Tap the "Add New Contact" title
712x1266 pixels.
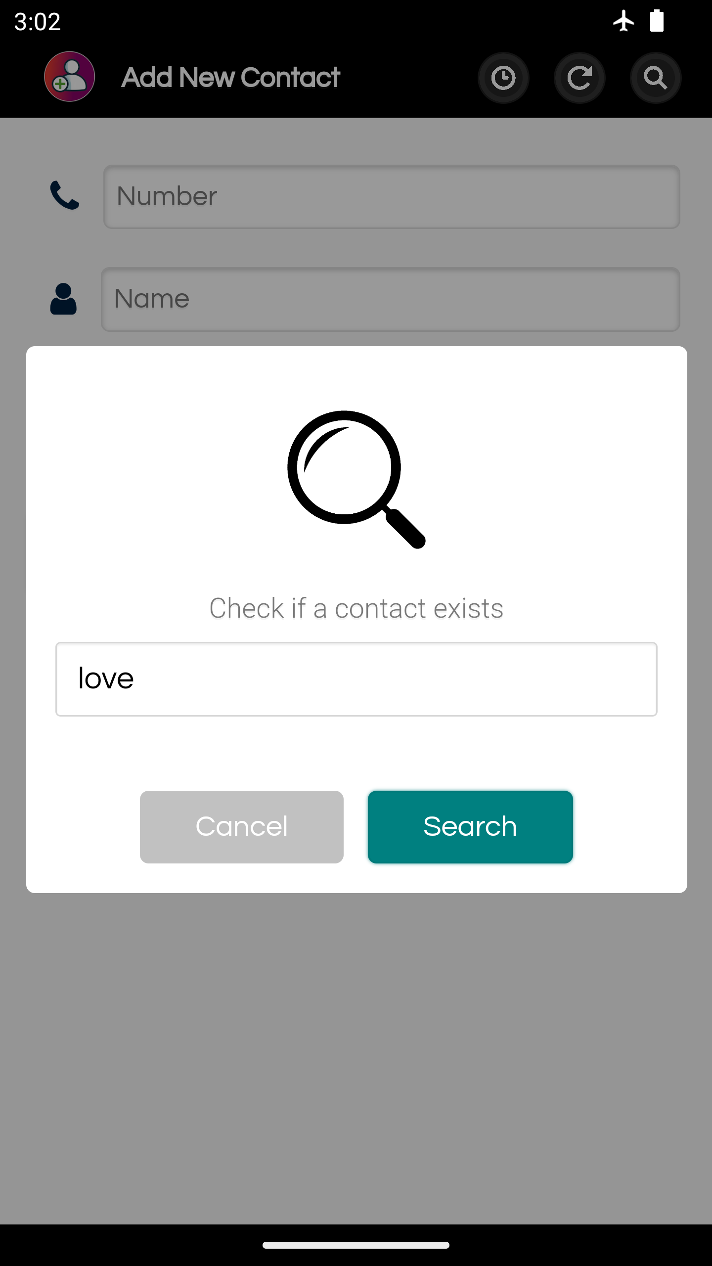[x=231, y=77]
